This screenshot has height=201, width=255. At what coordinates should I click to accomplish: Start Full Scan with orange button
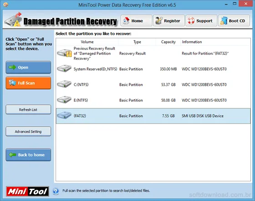[x=28, y=83]
